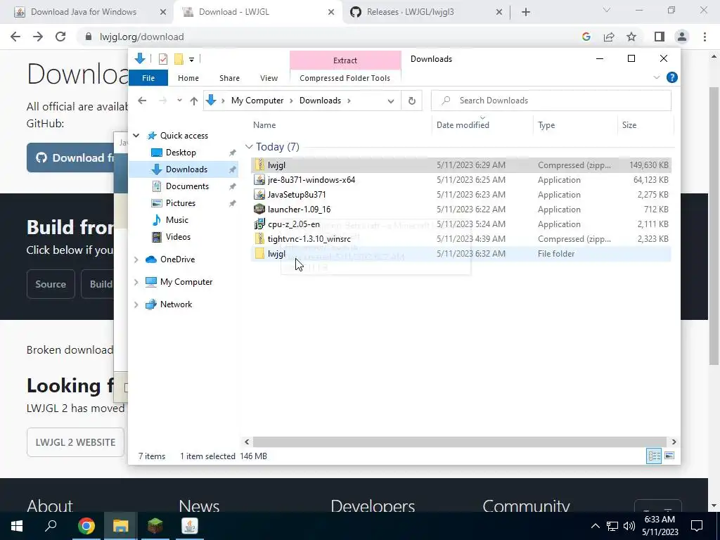The height and width of the screenshot is (540, 720).
Task: Select the lwjgl File folder row
Action: [x=461, y=253]
